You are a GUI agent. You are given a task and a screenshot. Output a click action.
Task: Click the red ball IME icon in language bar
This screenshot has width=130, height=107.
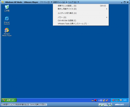point(95,100)
